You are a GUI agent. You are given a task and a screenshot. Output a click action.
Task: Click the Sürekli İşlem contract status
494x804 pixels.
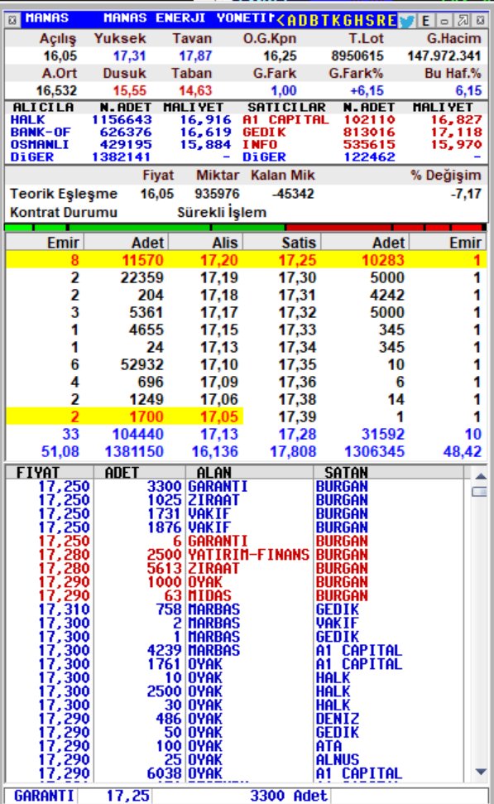tap(222, 212)
